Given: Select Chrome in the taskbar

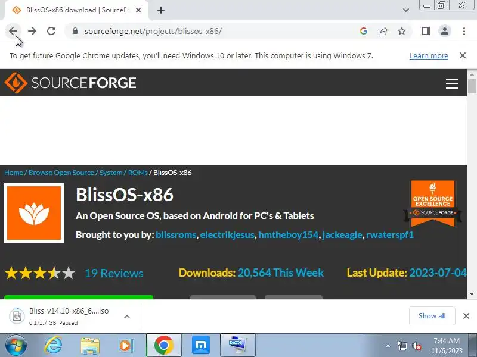Looking at the screenshot, I should coord(163,345).
